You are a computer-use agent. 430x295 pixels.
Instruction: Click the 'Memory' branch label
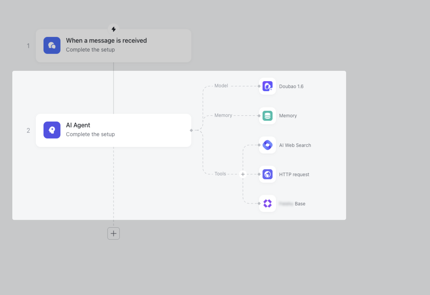(223, 115)
